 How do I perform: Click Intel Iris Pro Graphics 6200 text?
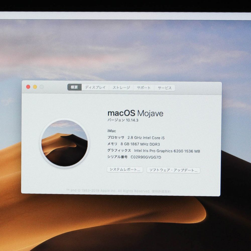pos(158,151)
